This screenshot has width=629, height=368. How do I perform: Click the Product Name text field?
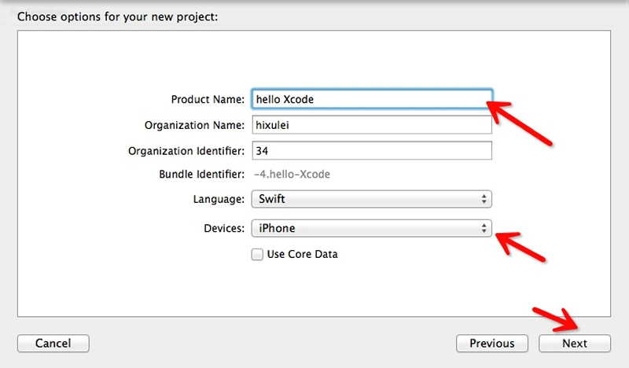click(x=371, y=100)
